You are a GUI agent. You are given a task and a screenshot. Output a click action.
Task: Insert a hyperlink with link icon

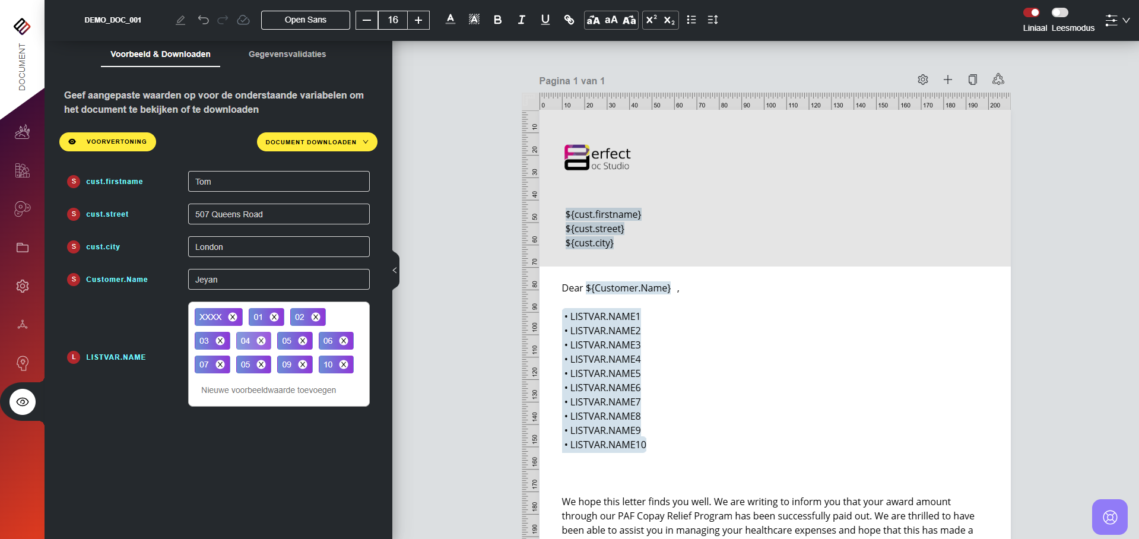pos(569,20)
